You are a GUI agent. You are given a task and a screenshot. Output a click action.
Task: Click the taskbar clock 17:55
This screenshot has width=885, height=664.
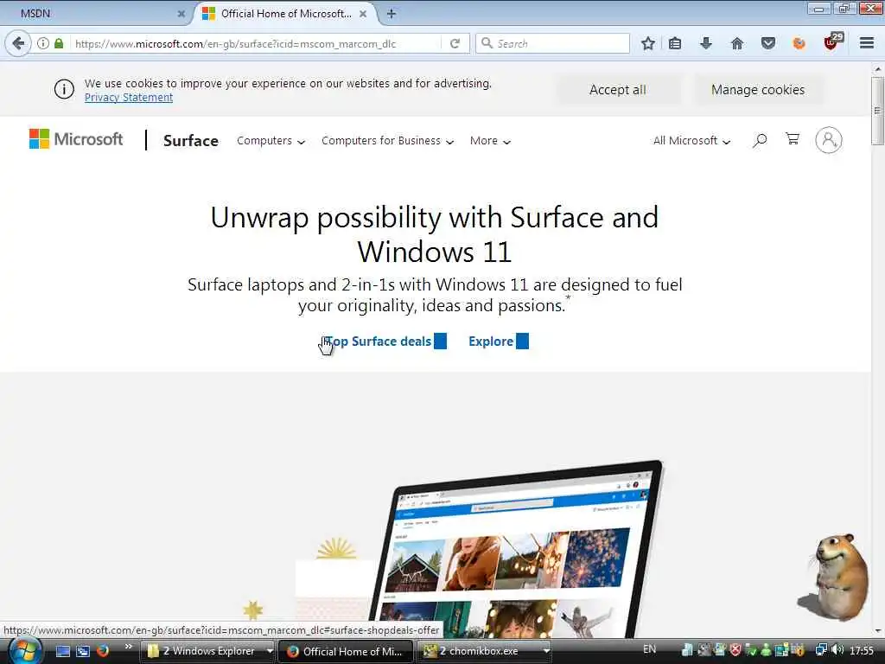click(x=862, y=651)
